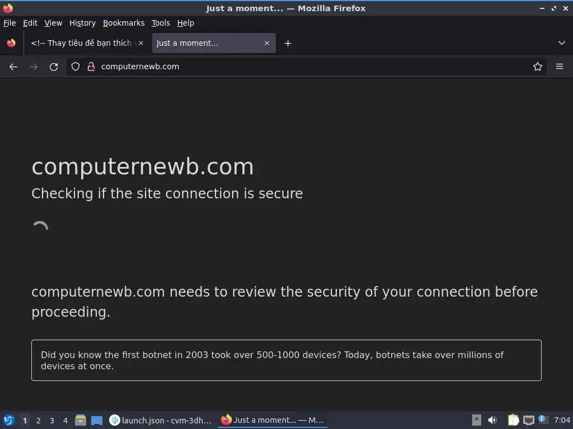Switch to workspace 1
The height and width of the screenshot is (429, 573).
point(25,420)
